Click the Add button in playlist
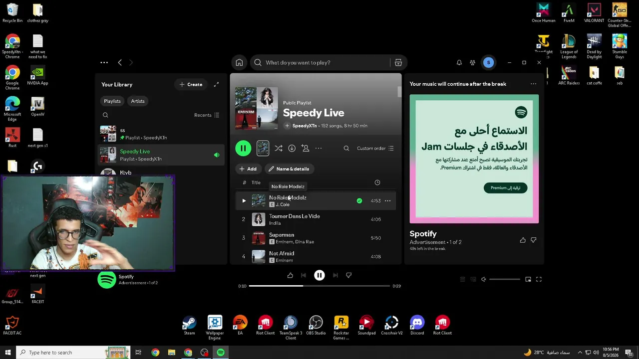Image resolution: width=639 pixels, height=359 pixels. pos(248,169)
